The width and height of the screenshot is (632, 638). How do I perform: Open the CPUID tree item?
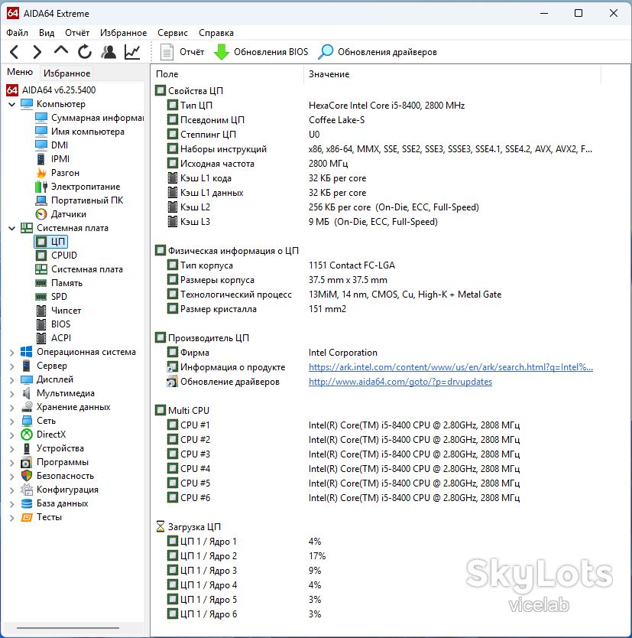pos(56,256)
